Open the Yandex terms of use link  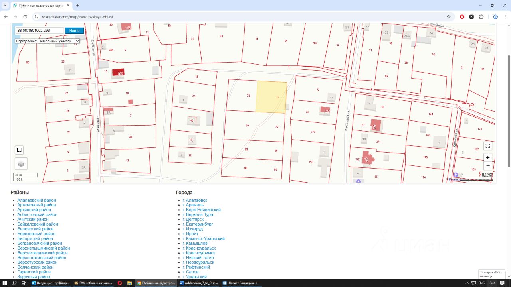coord(476,179)
